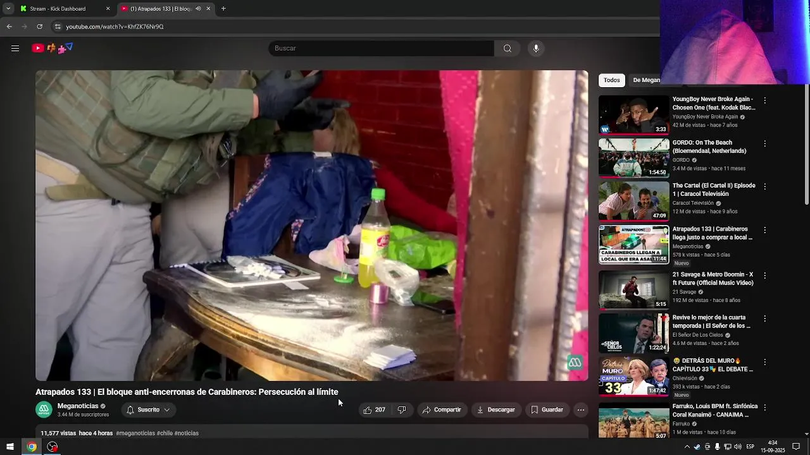Open options for Atrapados 133 Carabineros llega video
This screenshot has height=455, width=810.
(764, 230)
